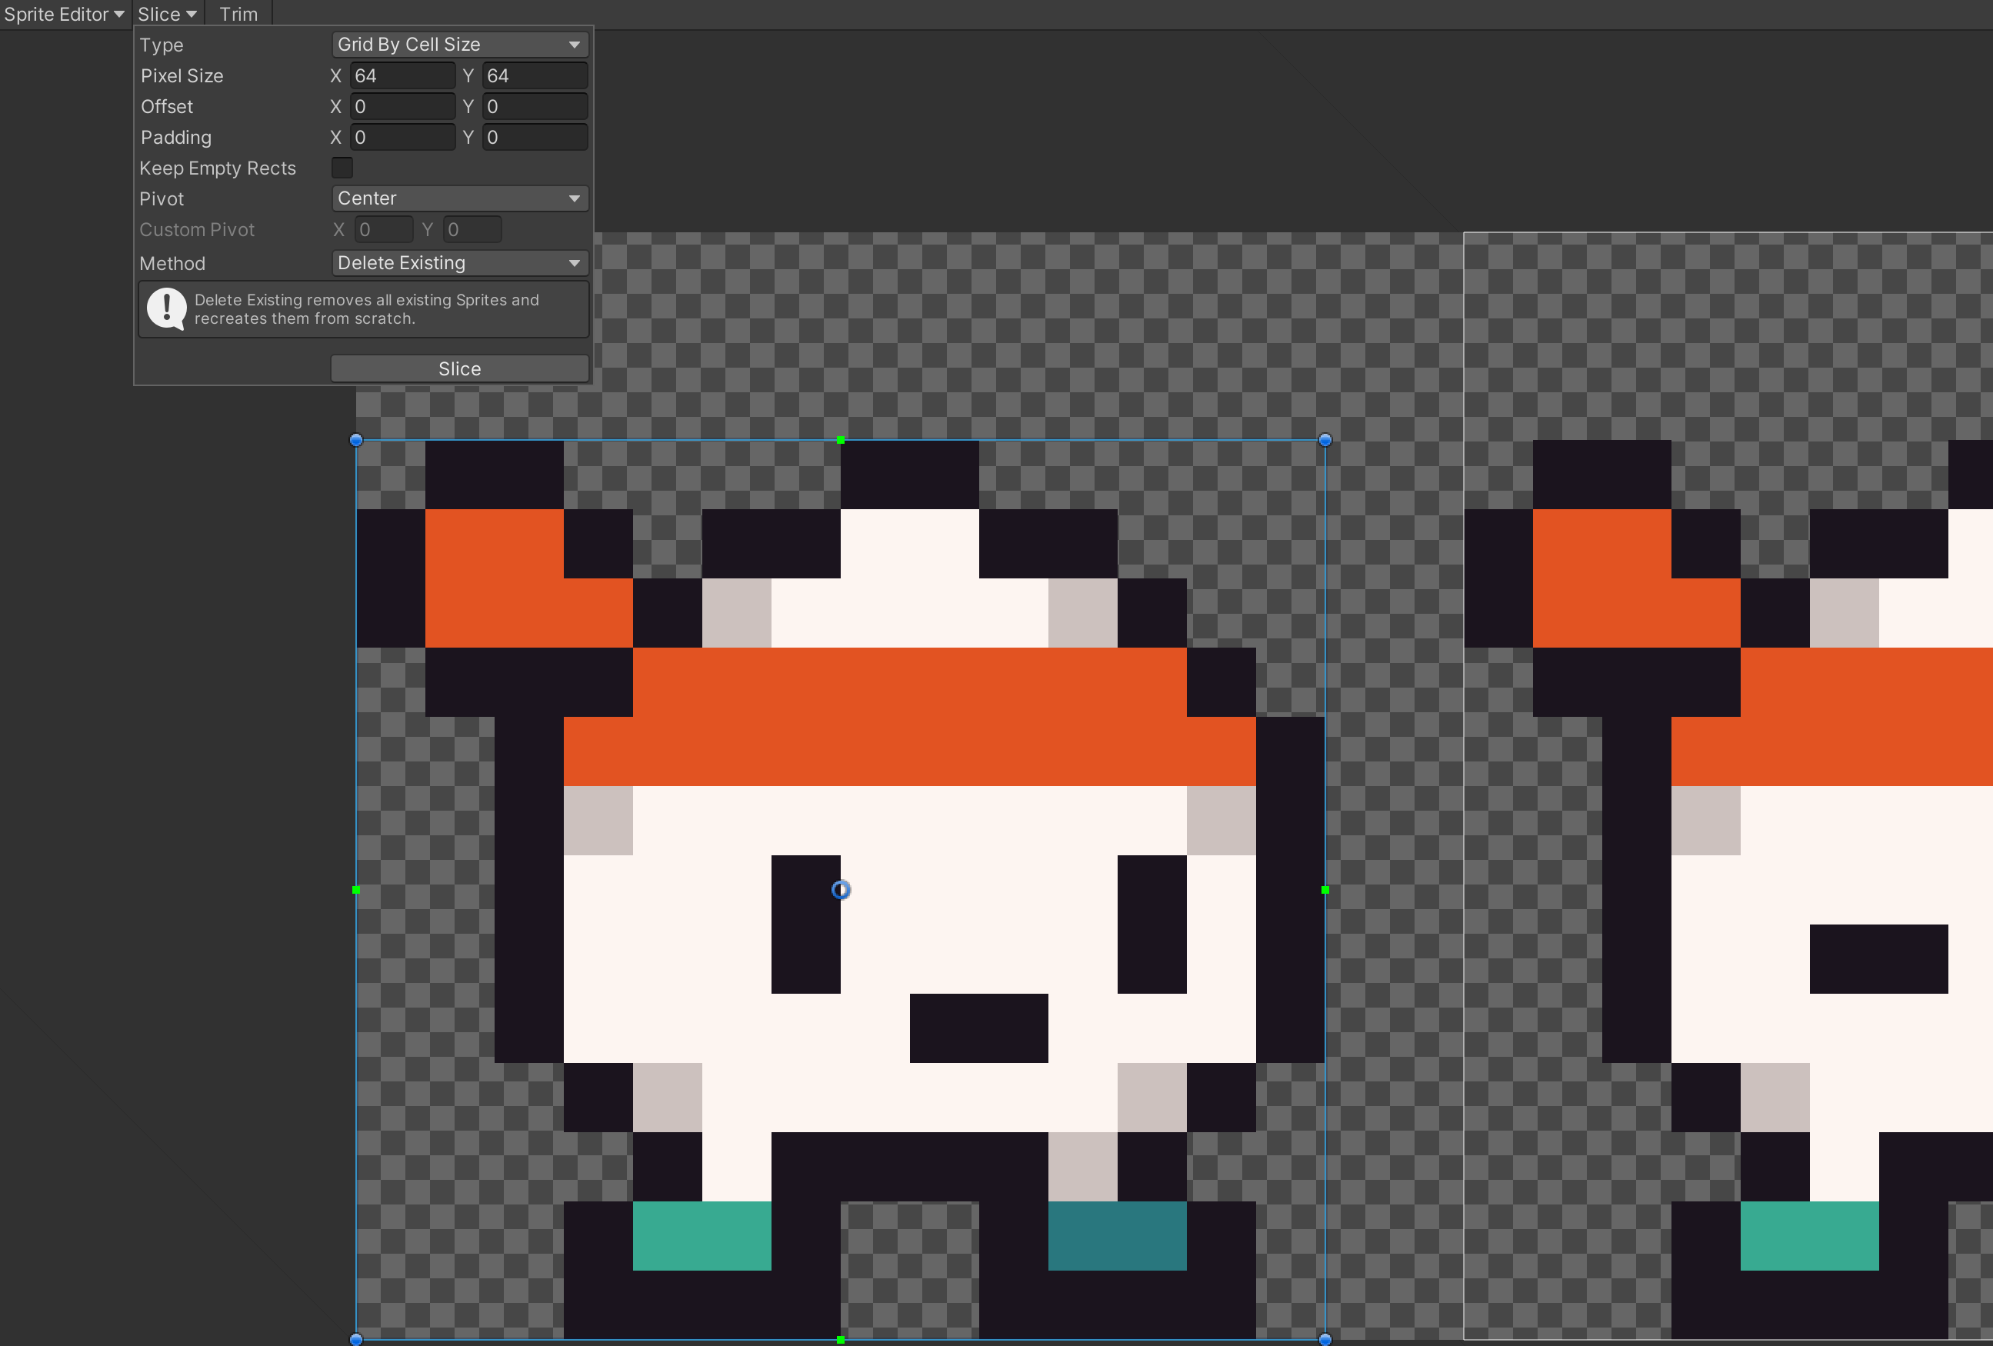Click the top edge green border handle
Viewport: 1993px width, 1346px height.
(x=841, y=440)
